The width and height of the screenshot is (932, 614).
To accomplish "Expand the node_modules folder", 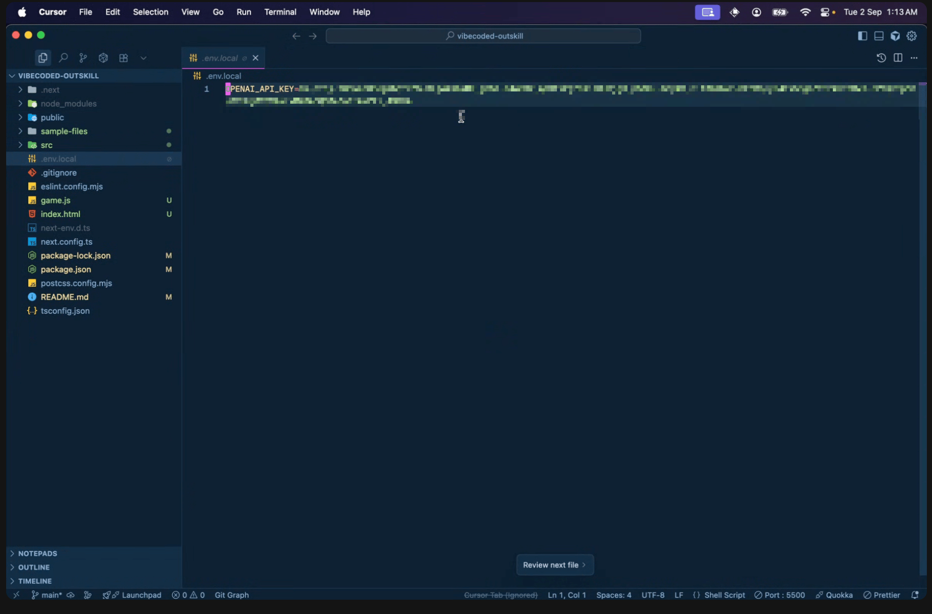I will [94, 103].
